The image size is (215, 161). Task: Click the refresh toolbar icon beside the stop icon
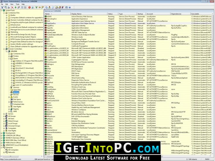click(33, 8)
